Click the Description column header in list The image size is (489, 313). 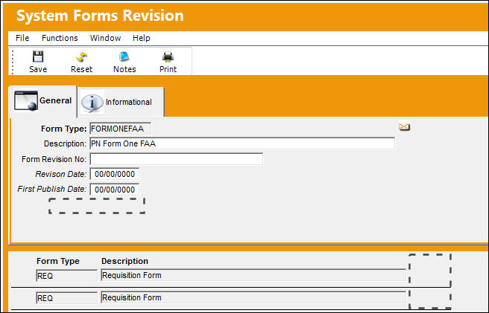(x=124, y=261)
